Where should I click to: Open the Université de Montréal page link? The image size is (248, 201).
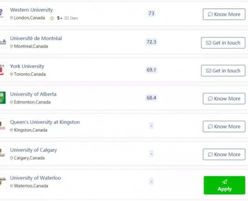36,38
